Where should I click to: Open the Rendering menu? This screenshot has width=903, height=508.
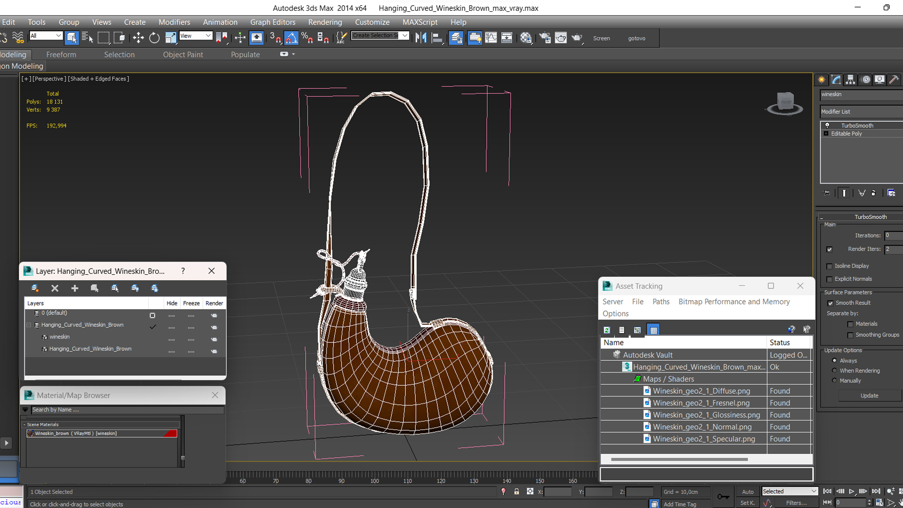(x=325, y=22)
